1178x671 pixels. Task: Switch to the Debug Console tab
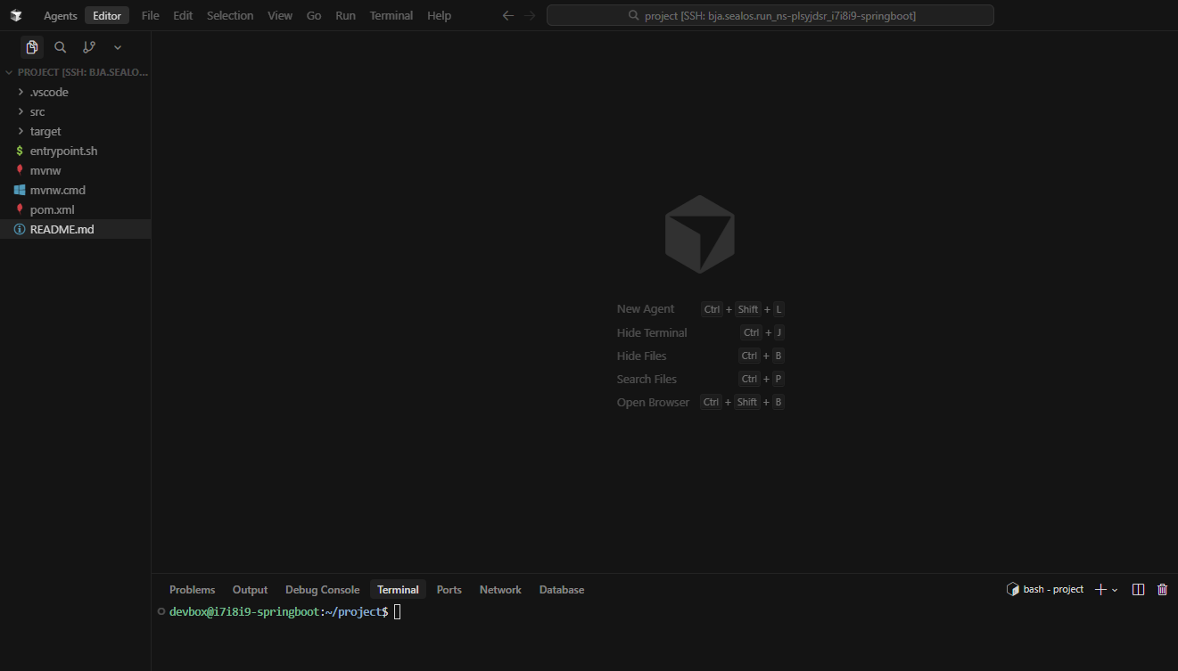[322, 590]
